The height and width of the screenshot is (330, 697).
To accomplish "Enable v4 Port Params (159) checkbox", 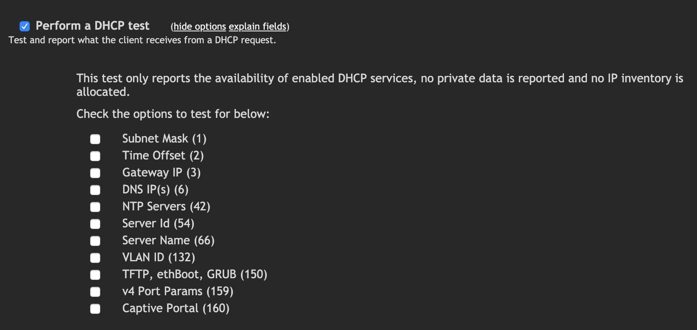I will point(95,291).
